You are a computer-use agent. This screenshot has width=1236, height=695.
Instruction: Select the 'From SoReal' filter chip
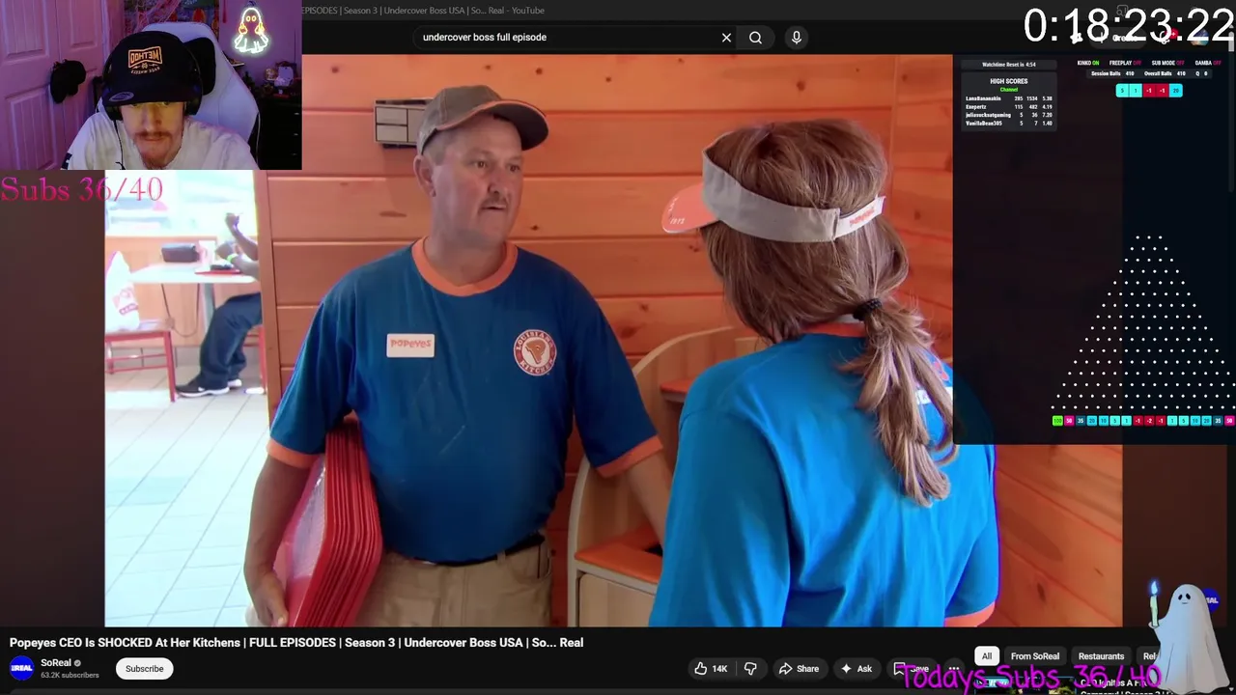click(1035, 656)
